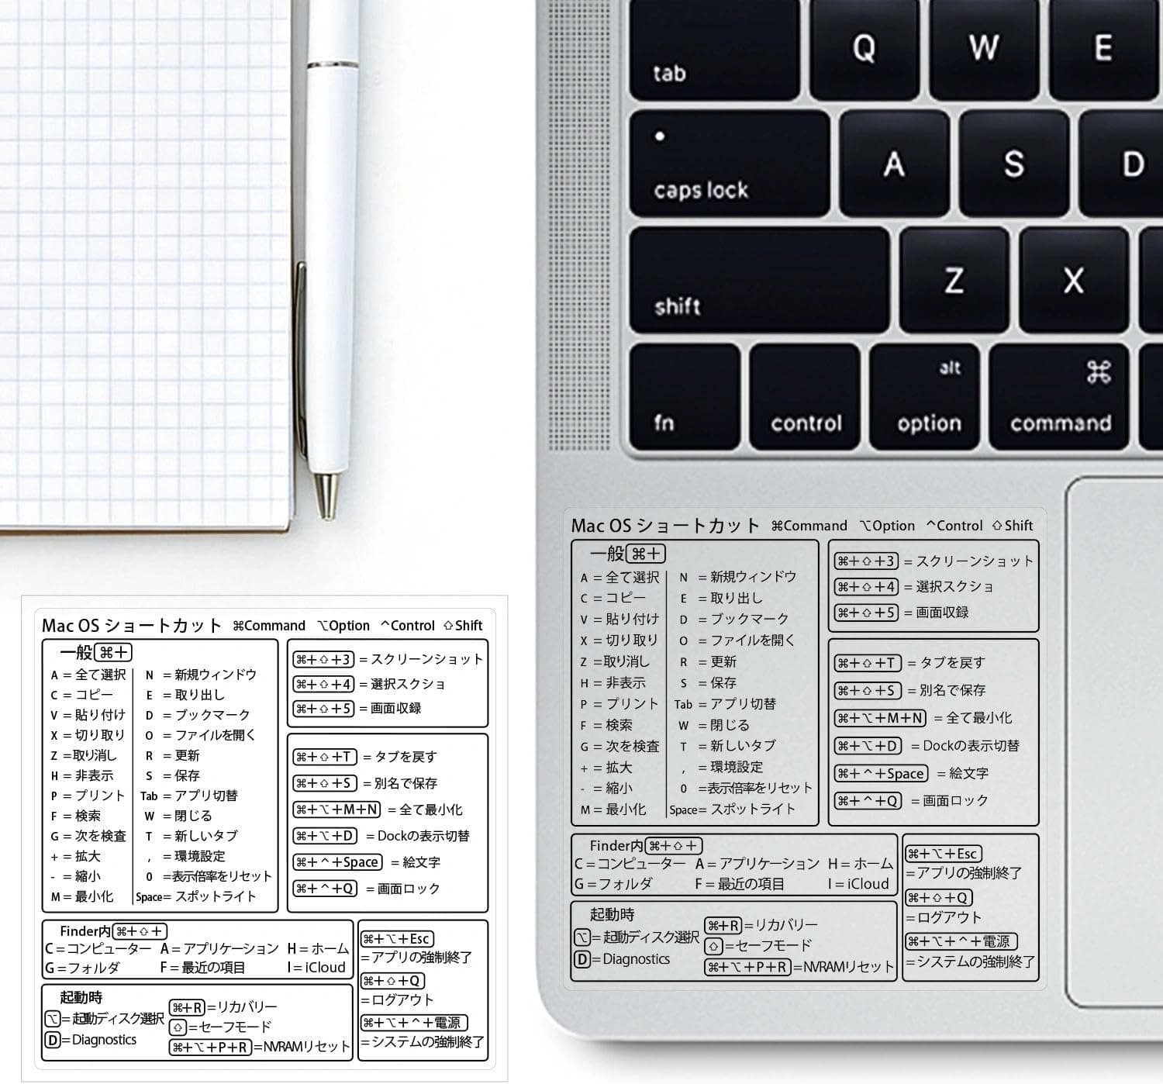Click the caps lock indicator dot
The width and height of the screenshot is (1163, 1084).
660,136
